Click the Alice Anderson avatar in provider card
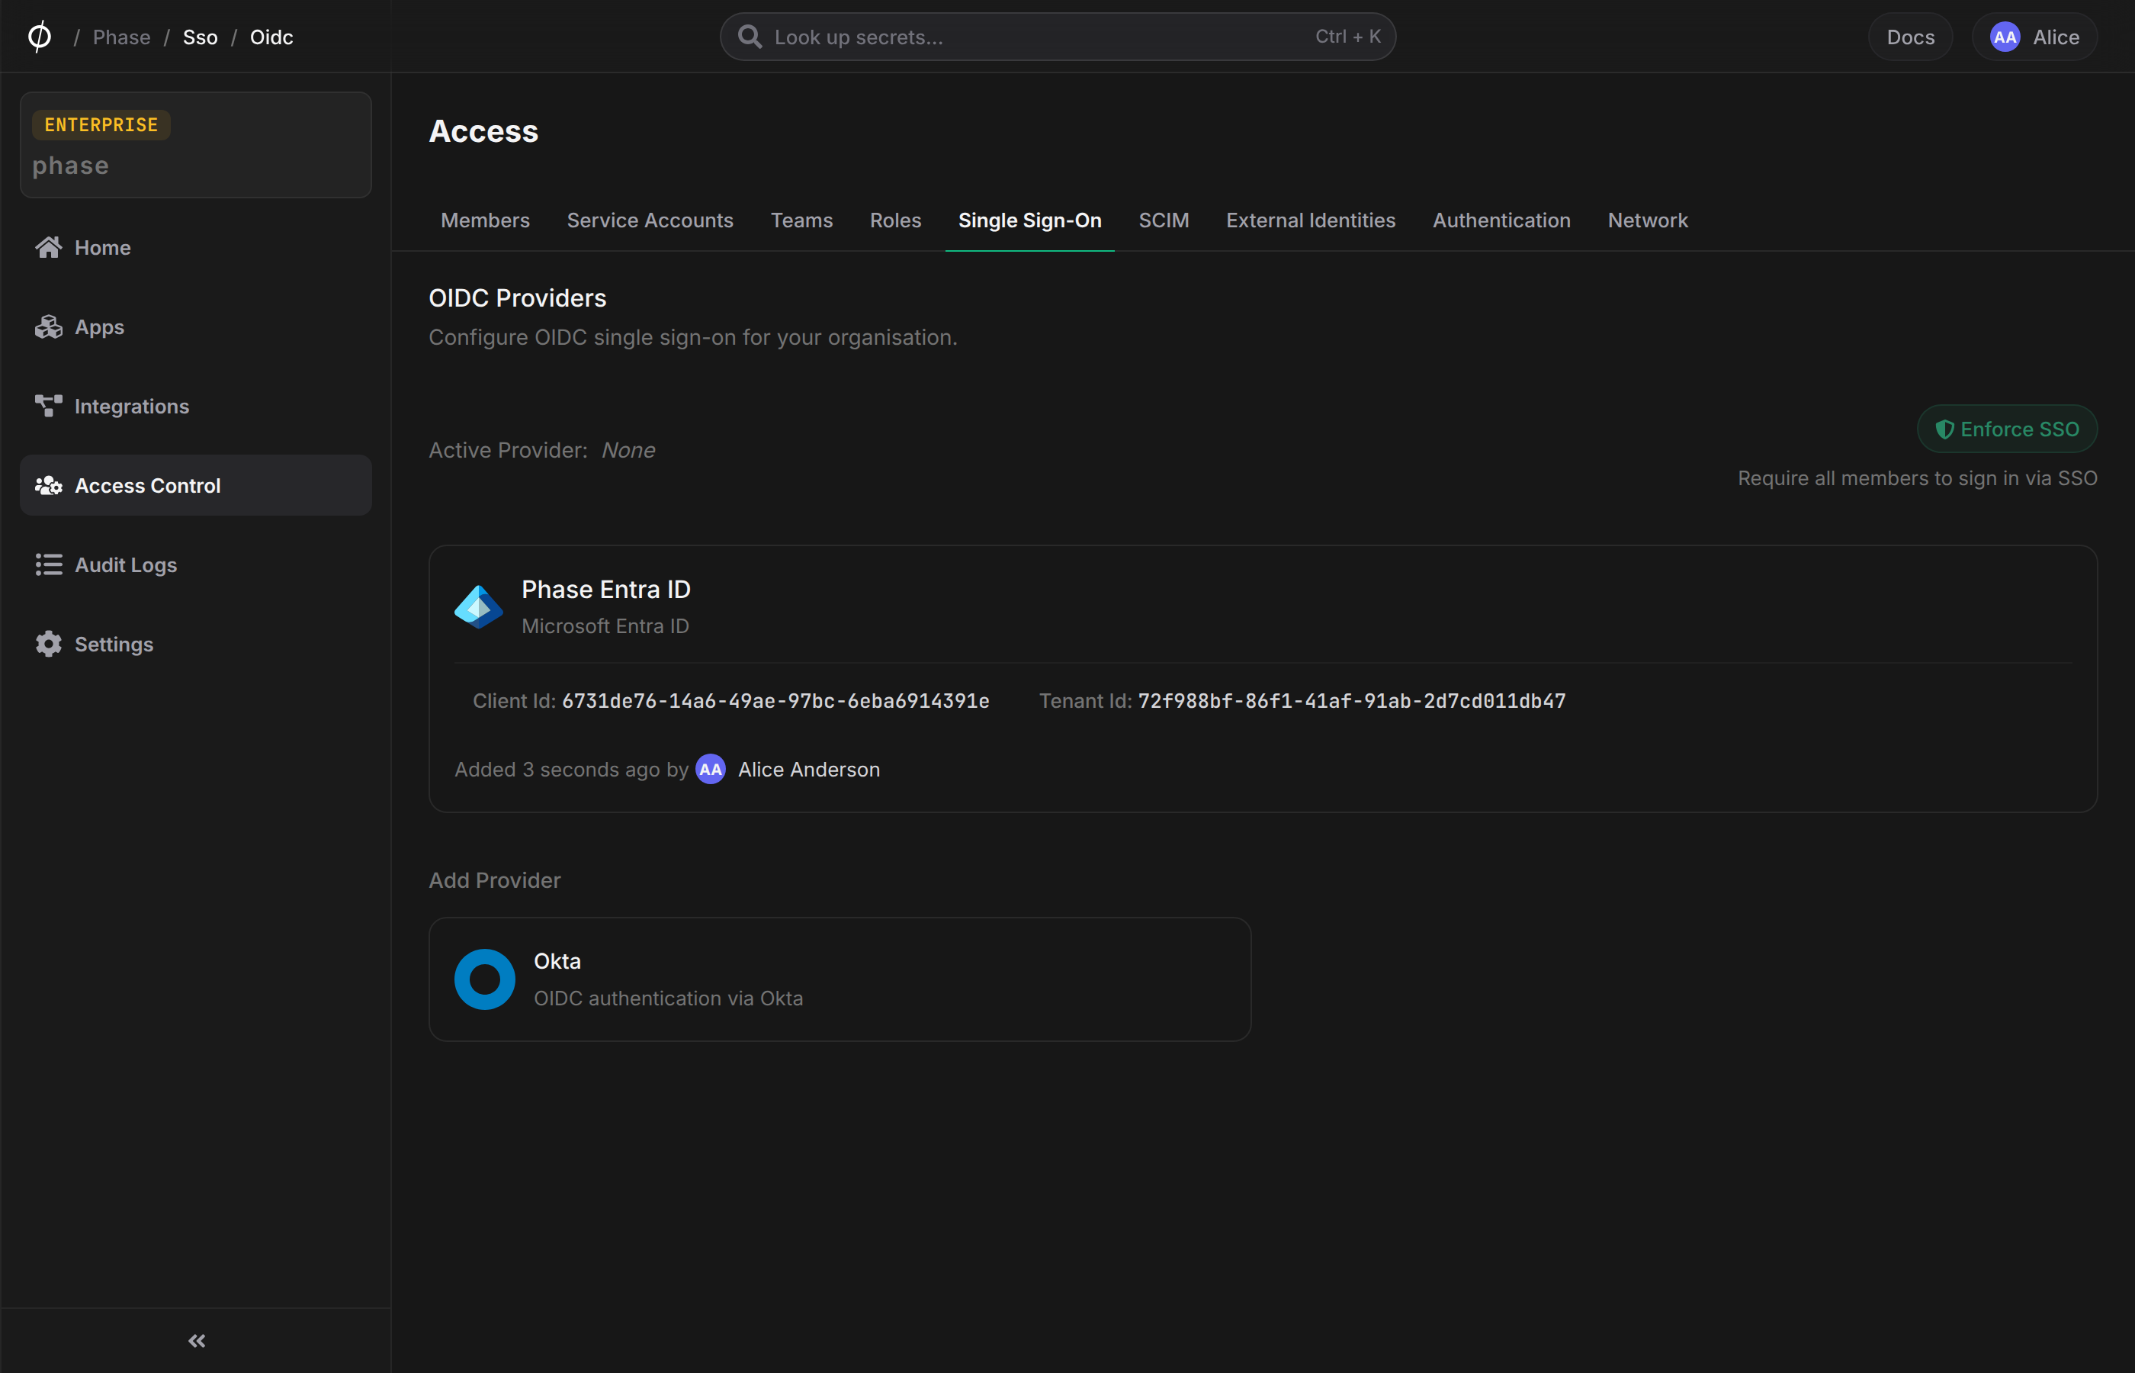Image resolution: width=2135 pixels, height=1373 pixels. click(710, 770)
